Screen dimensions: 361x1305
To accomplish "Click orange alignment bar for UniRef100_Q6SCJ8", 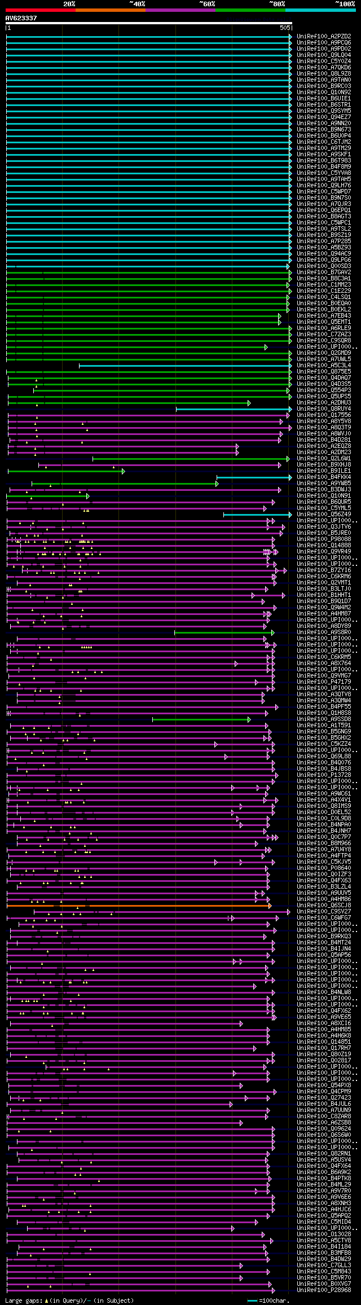I will coord(139,906).
